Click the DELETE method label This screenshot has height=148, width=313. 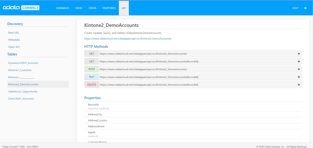92,85
